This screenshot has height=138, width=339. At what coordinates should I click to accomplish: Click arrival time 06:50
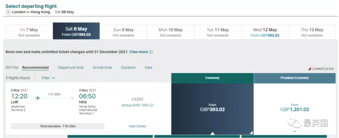[87, 96]
